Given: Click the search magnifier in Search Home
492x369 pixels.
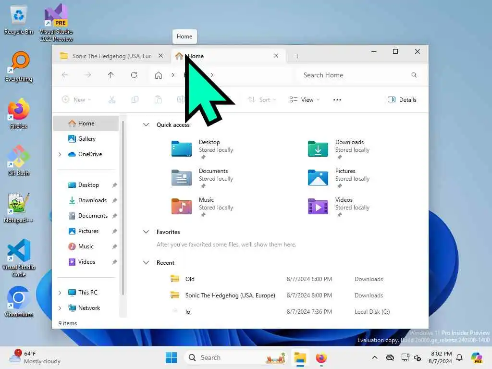Looking at the screenshot, I should pos(414,75).
